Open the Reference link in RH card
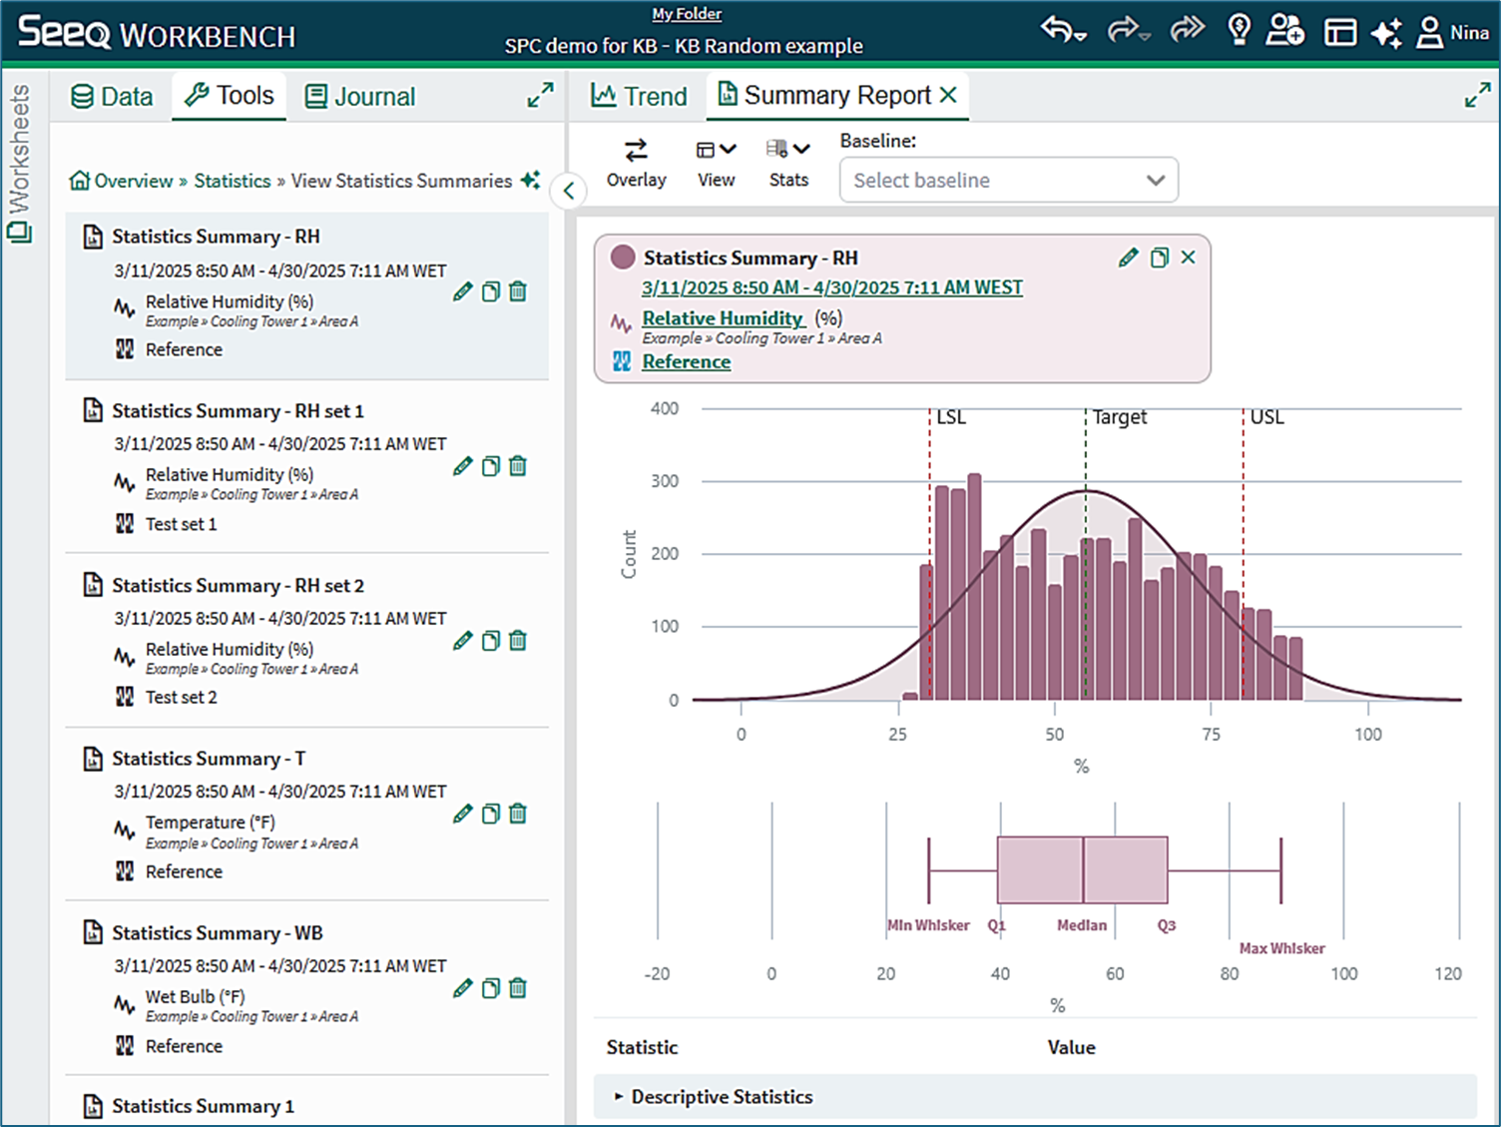The image size is (1501, 1127). [x=687, y=361]
